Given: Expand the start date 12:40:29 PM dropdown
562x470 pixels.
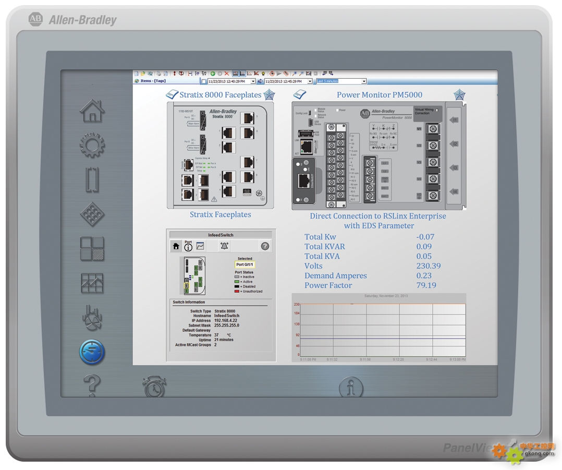Looking at the screenshot, I should point(253,81).
